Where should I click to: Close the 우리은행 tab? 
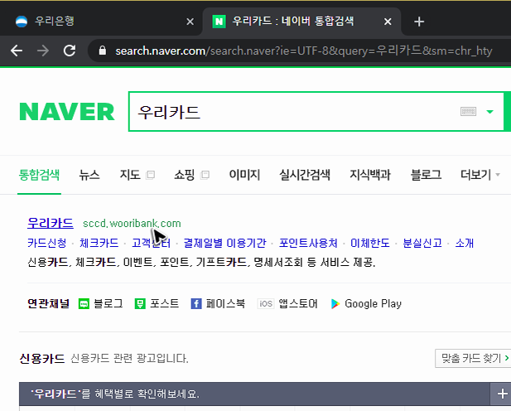click(x=190, y=22)
